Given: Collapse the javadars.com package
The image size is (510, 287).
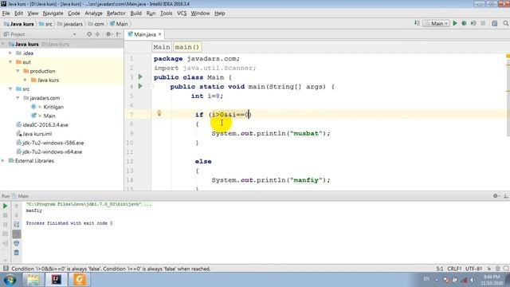Looking at the screenshot, I should point(18,97).
